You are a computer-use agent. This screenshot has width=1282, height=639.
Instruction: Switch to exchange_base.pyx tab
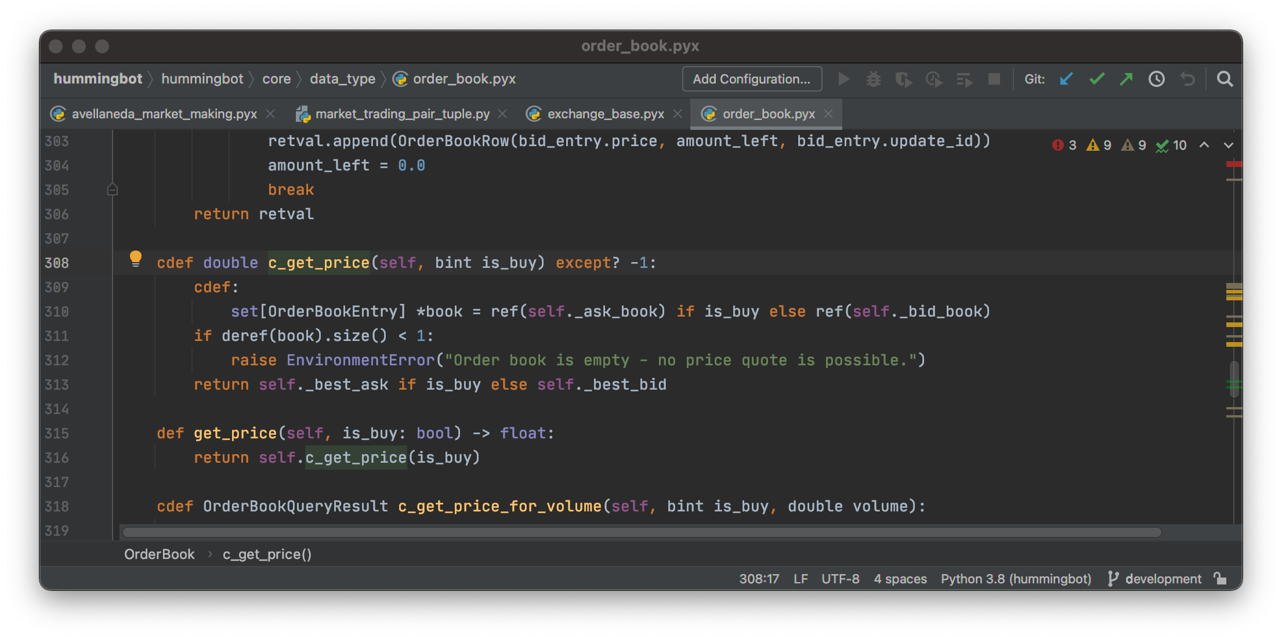[x=605, y=114]
